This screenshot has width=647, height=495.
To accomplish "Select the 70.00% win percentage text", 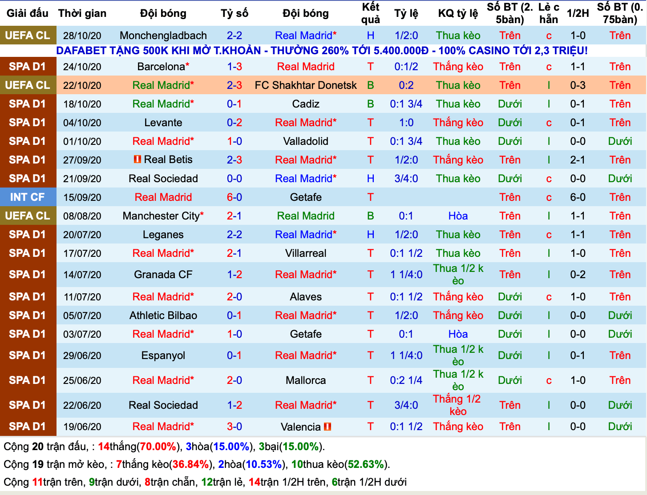I will (x=158, y=447).
